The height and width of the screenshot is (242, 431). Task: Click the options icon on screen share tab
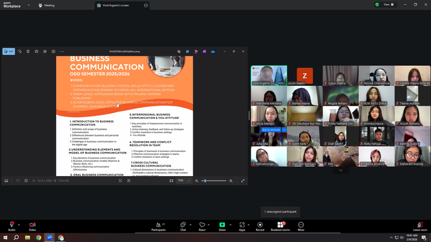(x=146, y=5)
